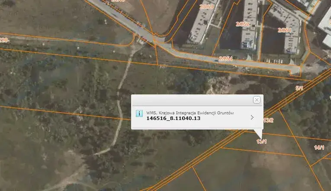This screenshot has width=331, height=191.
Task: Select parcel label 13/1 below popup pointer
Action: (x=261, y=142)
